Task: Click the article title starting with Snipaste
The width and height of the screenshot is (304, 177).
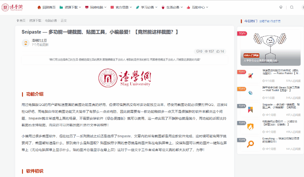Action: (100, 32)
